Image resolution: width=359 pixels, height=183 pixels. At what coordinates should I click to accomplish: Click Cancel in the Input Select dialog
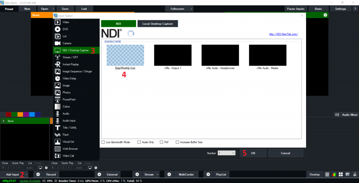click(x=285, y=153)
